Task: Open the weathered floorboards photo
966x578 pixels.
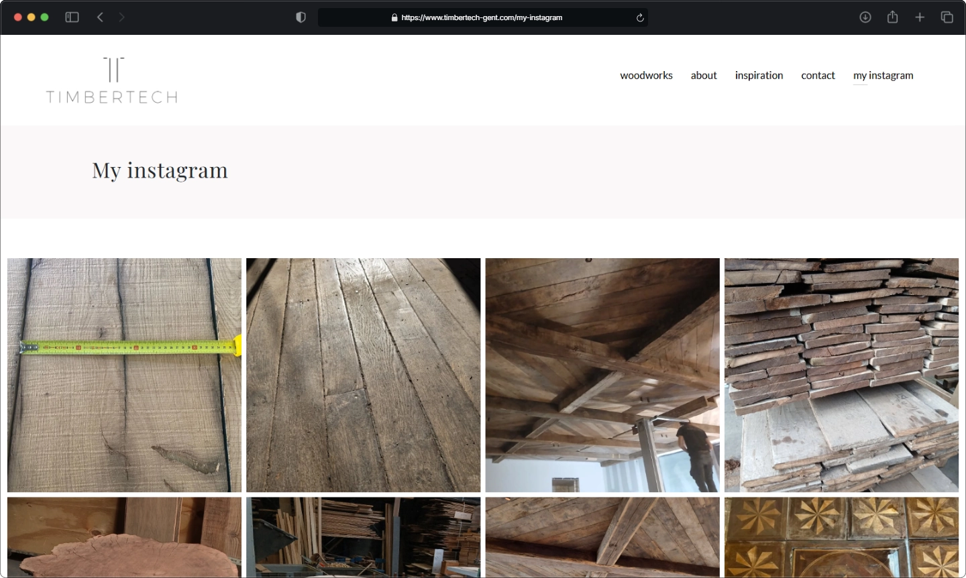Action: [364, 375]
